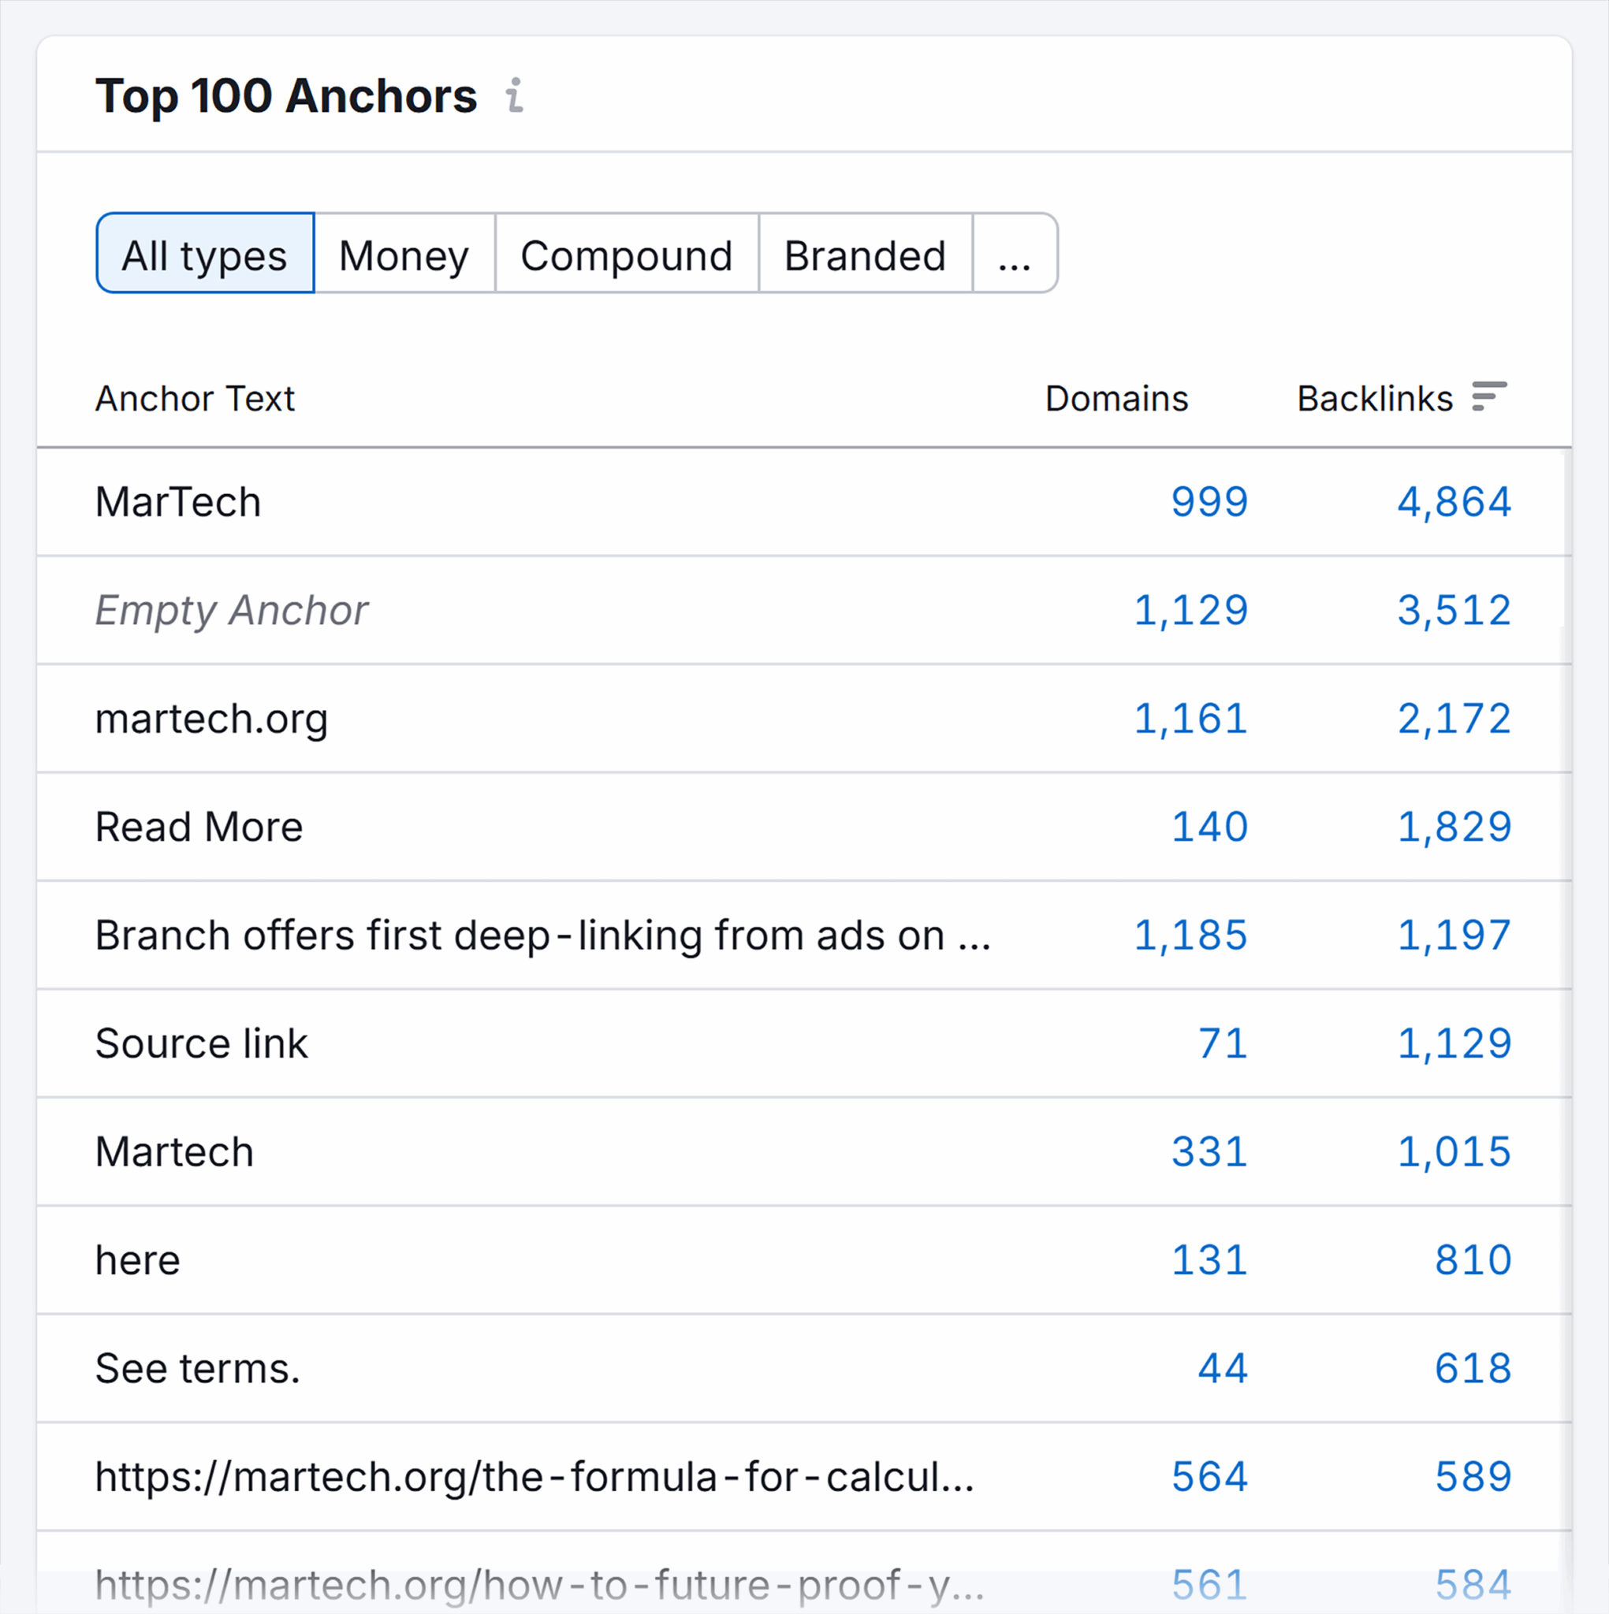Viewport: 1609px width, 1614px height.
Task: Open backlinks count 4,864 for MarTech
Action: pos(1454,502)
